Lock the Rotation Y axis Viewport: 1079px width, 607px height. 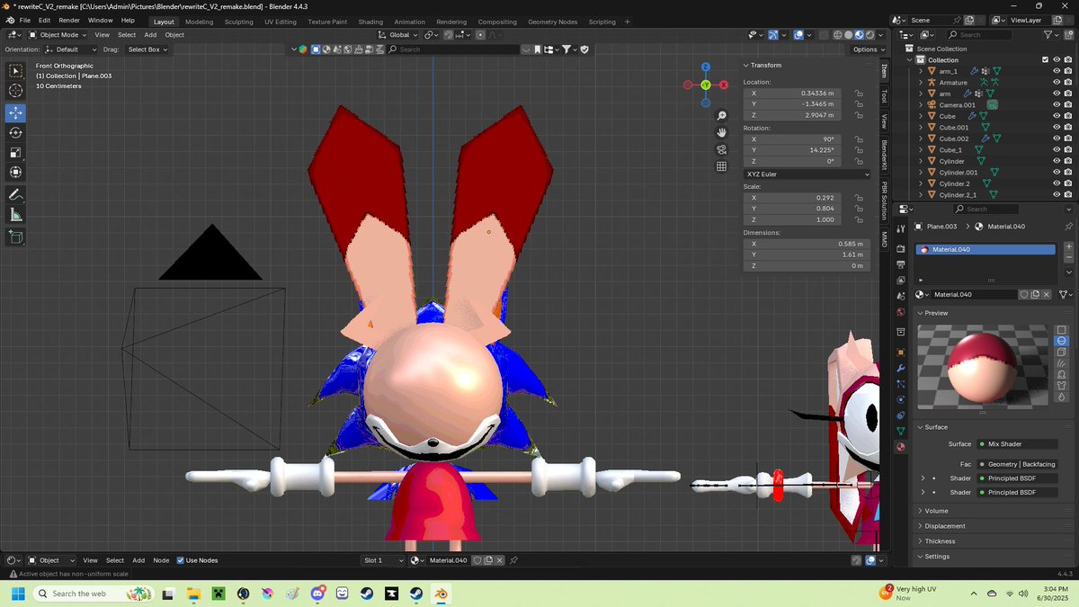[x=859, y=150]
